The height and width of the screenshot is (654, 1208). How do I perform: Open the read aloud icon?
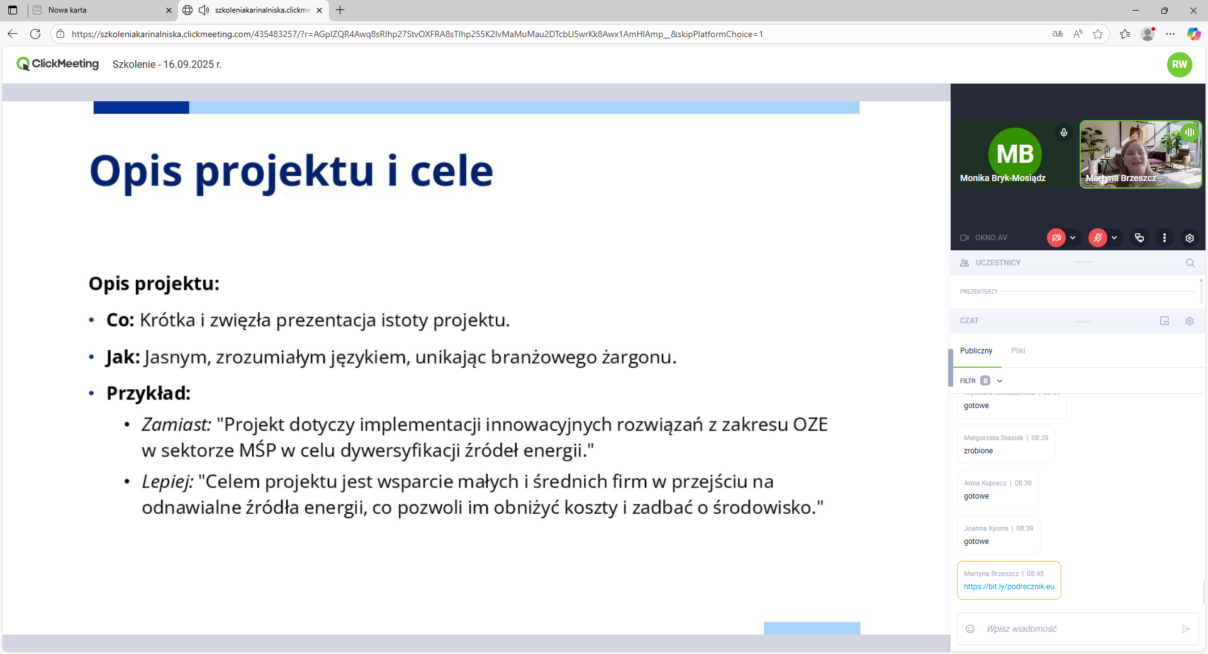point(1078,34)
